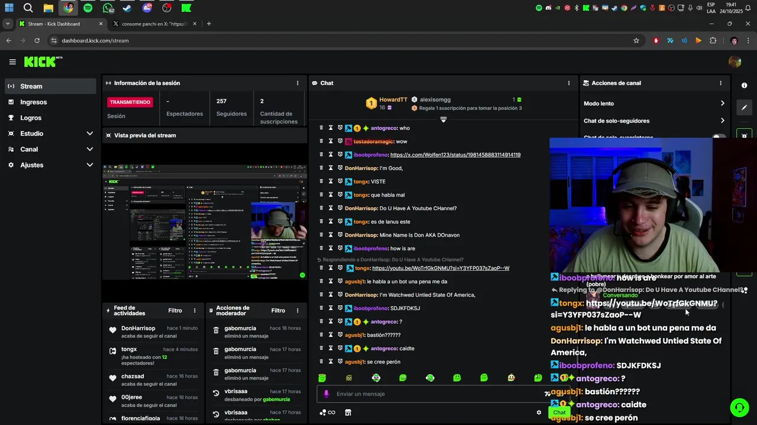Click the gabomurcia hace 16 horas moderator action

[257, 332]
